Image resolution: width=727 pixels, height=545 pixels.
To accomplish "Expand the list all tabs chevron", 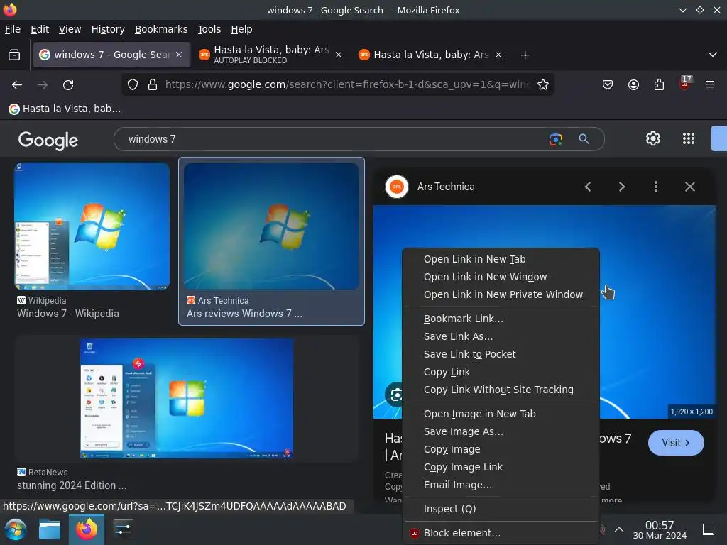I will coord(713,55).
